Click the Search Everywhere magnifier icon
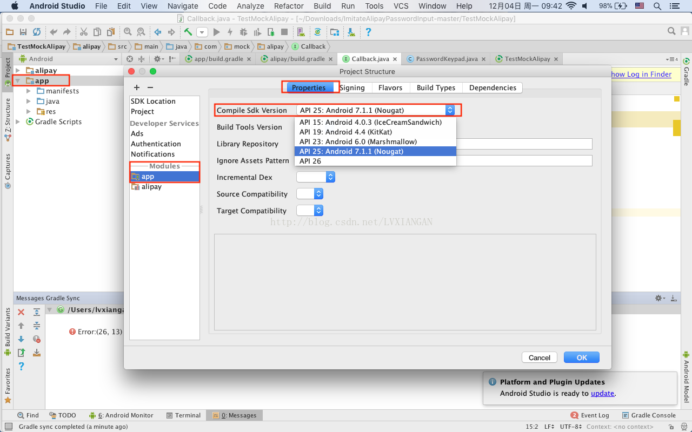Screen dimensions: 692x432 671,31
